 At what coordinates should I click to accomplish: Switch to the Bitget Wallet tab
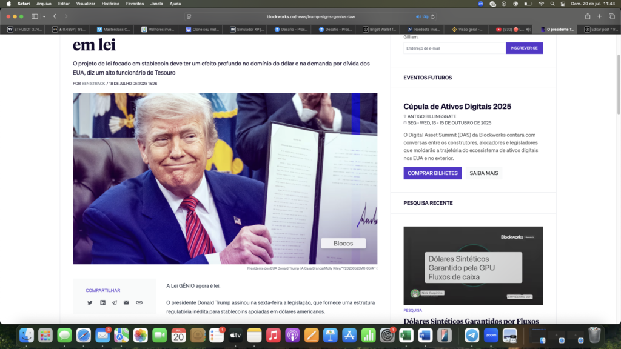click(380, 29)
